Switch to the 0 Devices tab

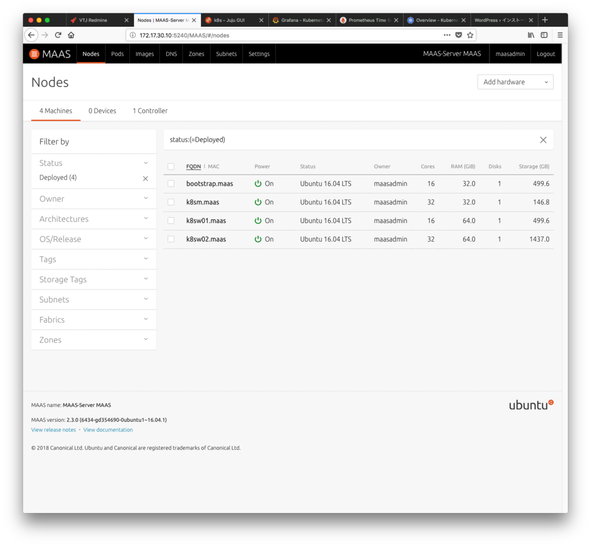point(102,111)
